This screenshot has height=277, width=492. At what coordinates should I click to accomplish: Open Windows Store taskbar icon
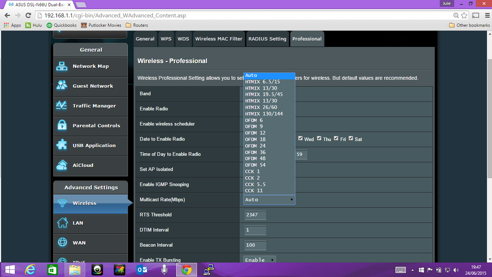(52, 270)
